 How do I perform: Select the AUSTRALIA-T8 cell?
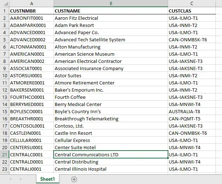point(192,111)
